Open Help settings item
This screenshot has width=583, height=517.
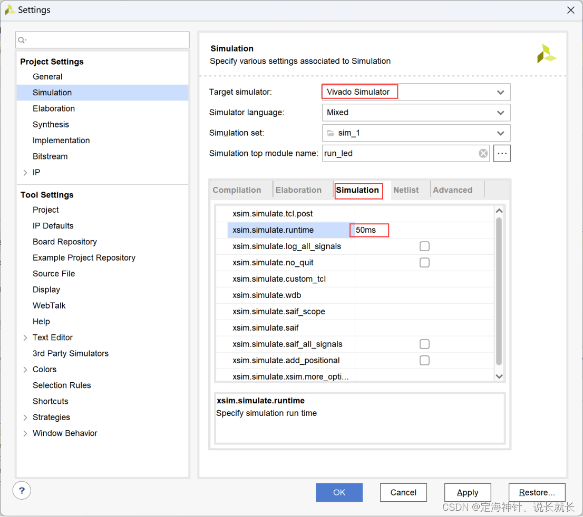(41, 322)
